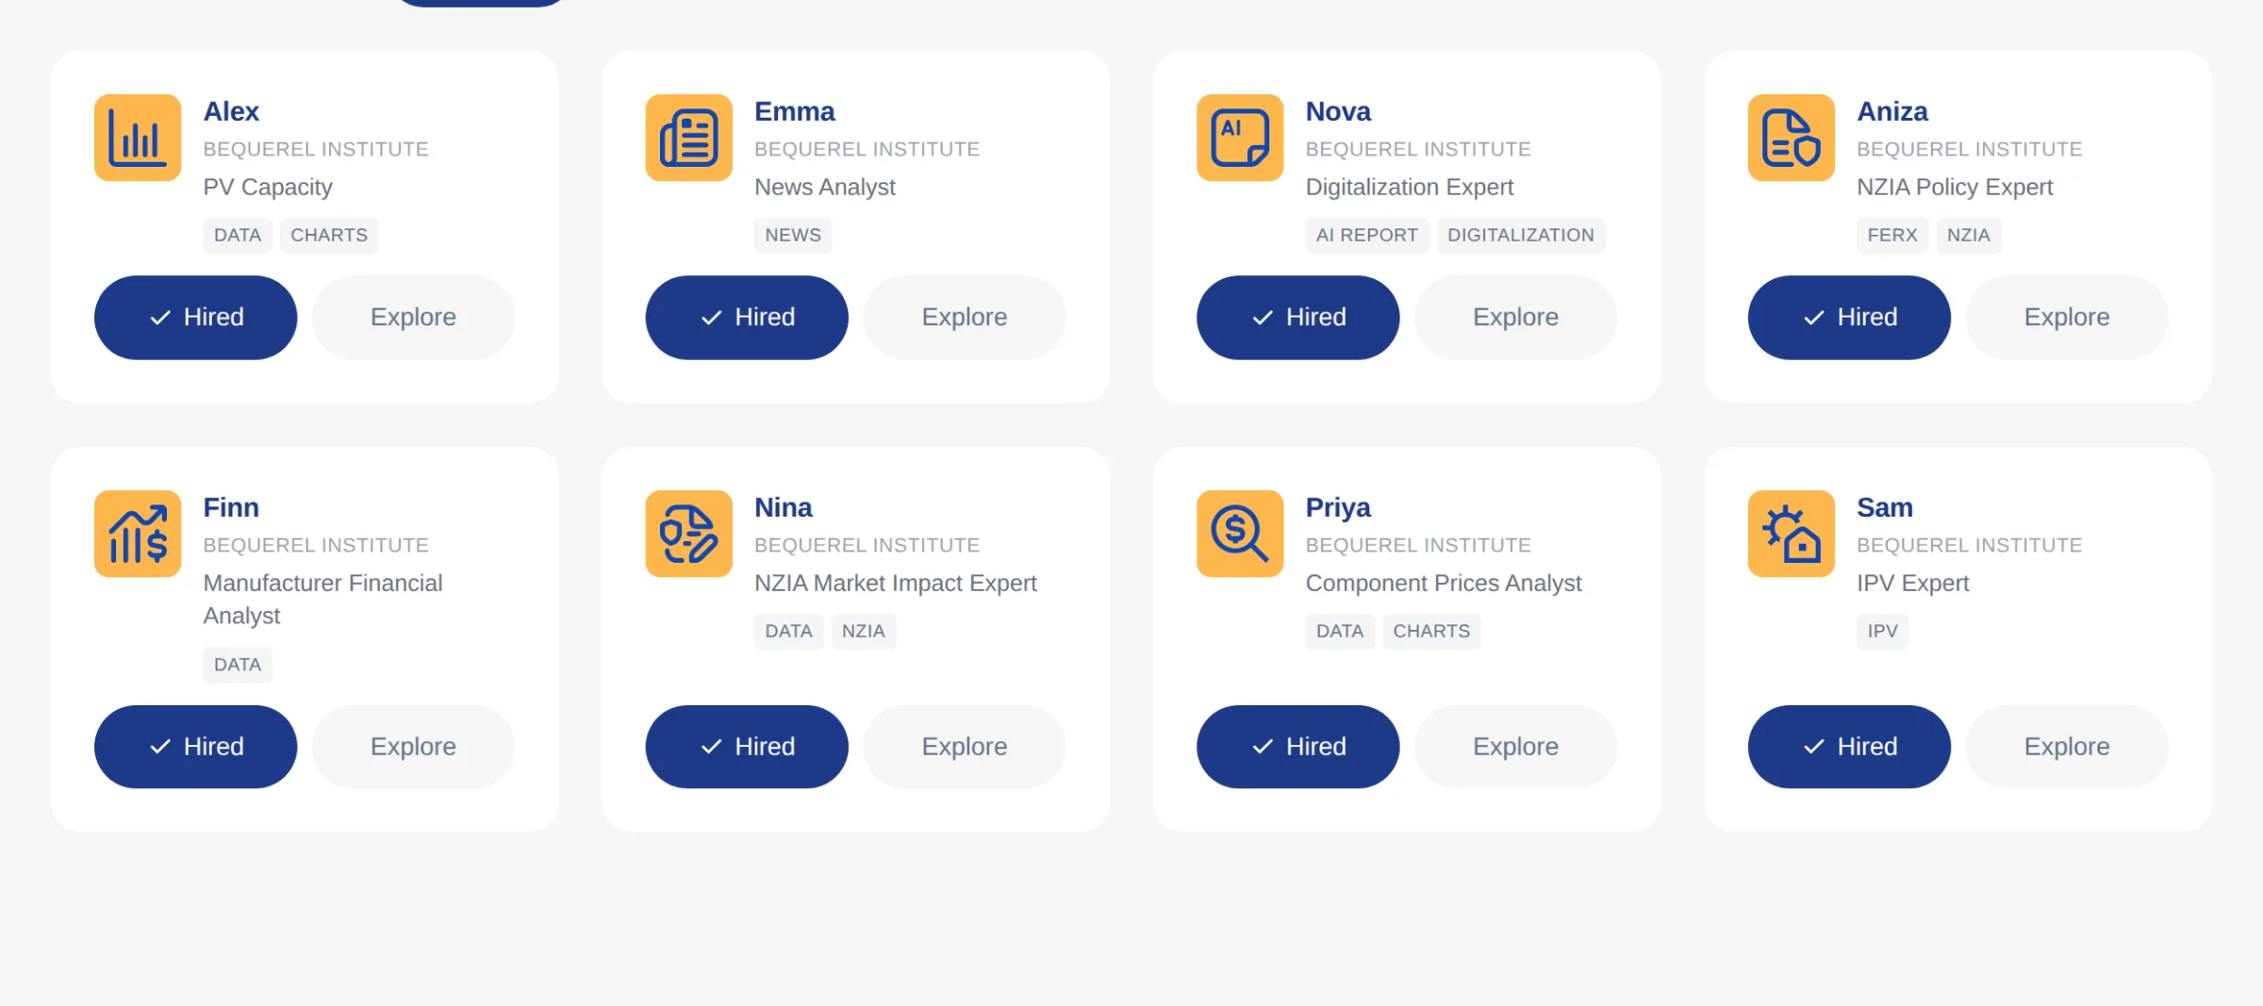Click the NZIA tag on Nina's card
This screenshot has height=1006, width=2263.
(x=864, y=631)
